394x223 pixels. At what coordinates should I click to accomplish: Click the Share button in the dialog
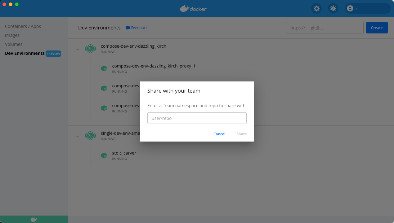242,134
